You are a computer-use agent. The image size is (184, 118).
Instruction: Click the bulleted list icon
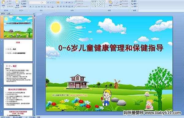pyautogui.click(x=58, y=2)
